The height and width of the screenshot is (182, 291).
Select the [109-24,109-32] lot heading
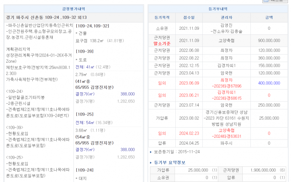[x=92, y=26]
